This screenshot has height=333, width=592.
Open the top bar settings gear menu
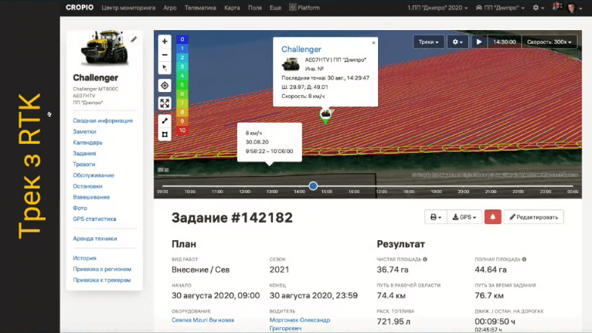[538, 8]
